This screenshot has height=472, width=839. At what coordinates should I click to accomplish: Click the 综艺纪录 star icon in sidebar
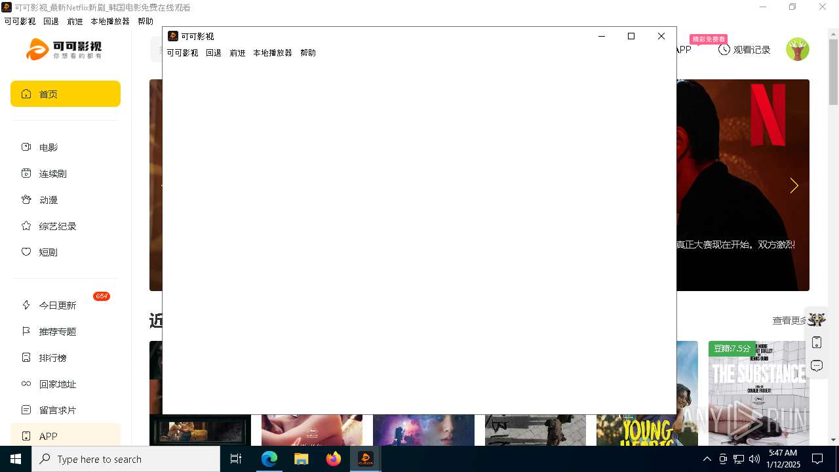coord(26,226)
